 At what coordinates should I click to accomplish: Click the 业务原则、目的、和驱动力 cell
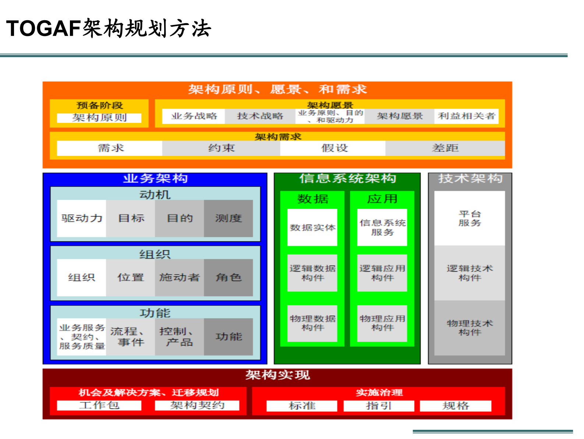coord(330,116)
